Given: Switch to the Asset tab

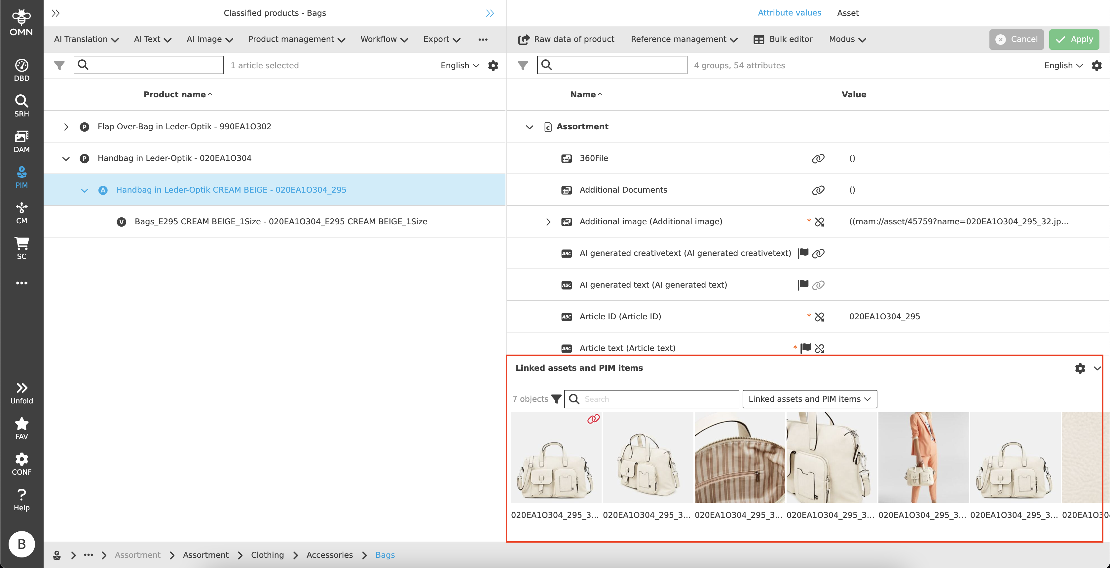Looking at the screenshot, I should coord(847,13).
